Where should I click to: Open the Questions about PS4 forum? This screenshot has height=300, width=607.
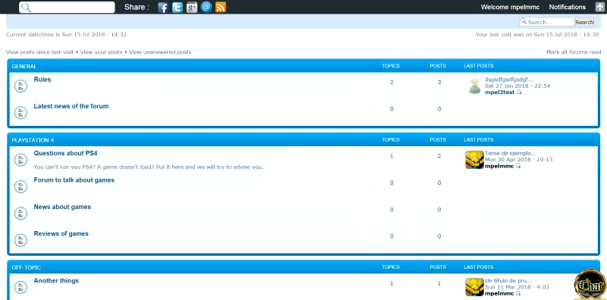pyautogui.click(x=65, y=153)
